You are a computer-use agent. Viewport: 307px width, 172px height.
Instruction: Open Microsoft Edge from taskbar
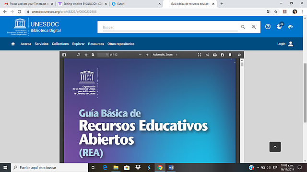(105, 168)
